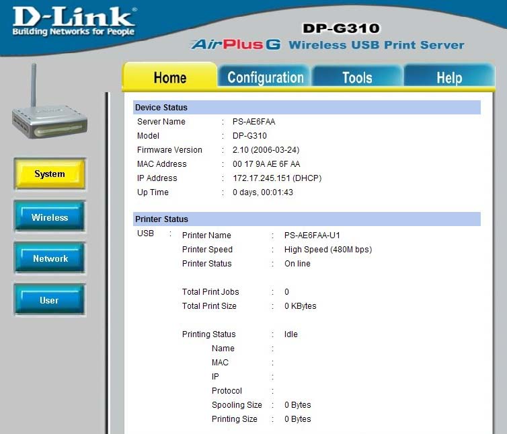Click Building Networks for People tagline

point(73,32)
